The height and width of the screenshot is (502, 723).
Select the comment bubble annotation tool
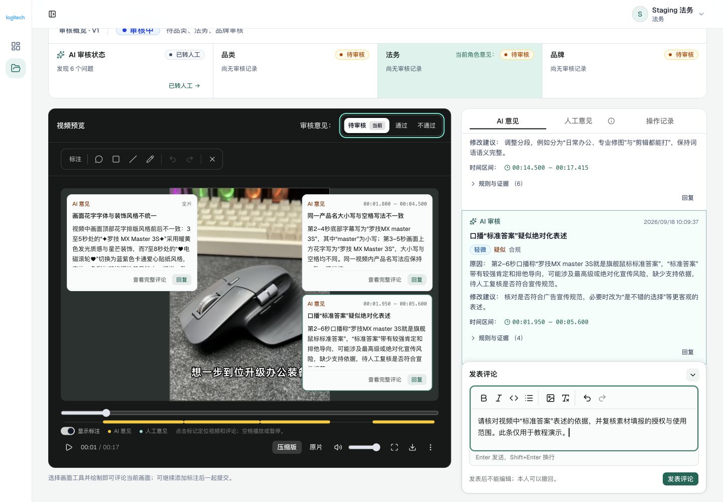pos(99,159)
